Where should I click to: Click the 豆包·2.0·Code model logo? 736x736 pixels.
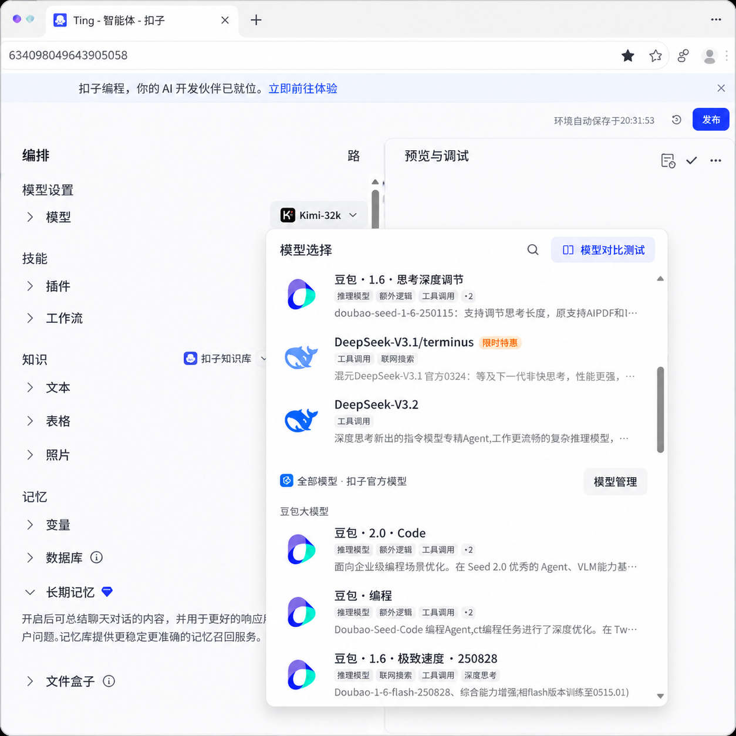click(x=302, y=549)
